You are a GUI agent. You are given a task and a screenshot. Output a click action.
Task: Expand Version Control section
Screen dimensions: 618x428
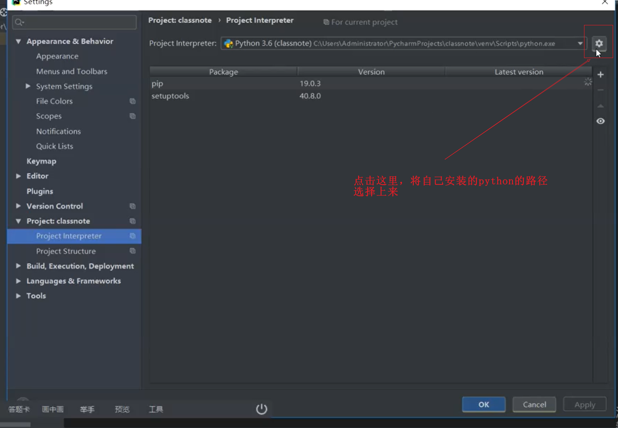point(18,206)
